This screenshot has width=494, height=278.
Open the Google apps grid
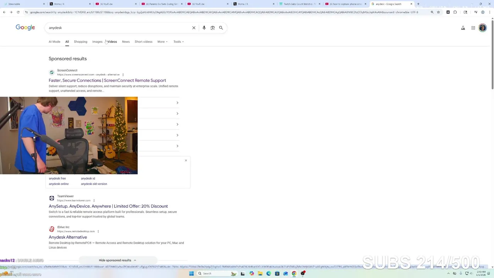[473, 28]
